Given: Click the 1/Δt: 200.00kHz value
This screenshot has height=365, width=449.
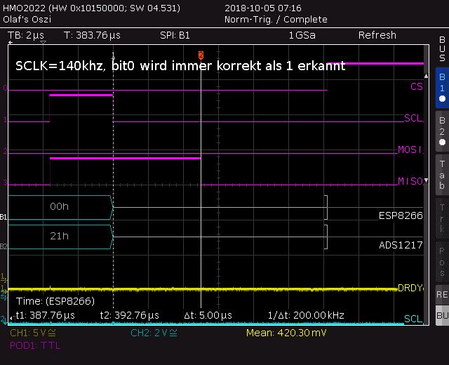Looking at the screenshot, I should tap(306, 315).
